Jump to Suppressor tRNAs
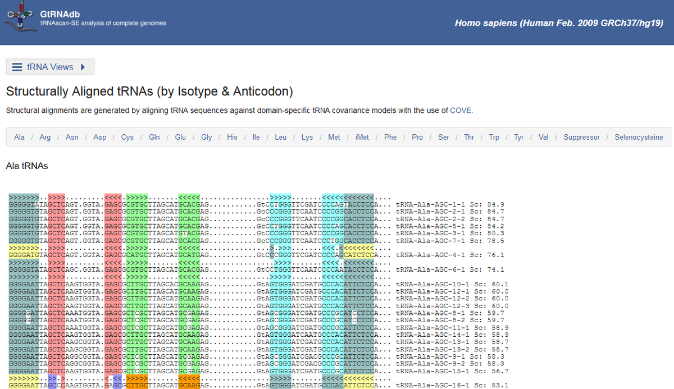674x389 pixels. (x=582, y=137)
